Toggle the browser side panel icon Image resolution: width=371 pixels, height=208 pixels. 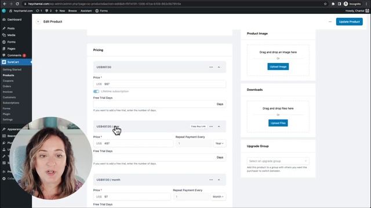point(339,4)
